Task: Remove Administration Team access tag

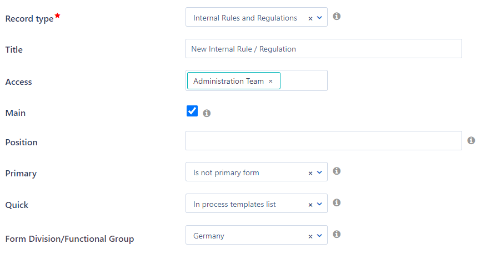Action: coord(270,81)
